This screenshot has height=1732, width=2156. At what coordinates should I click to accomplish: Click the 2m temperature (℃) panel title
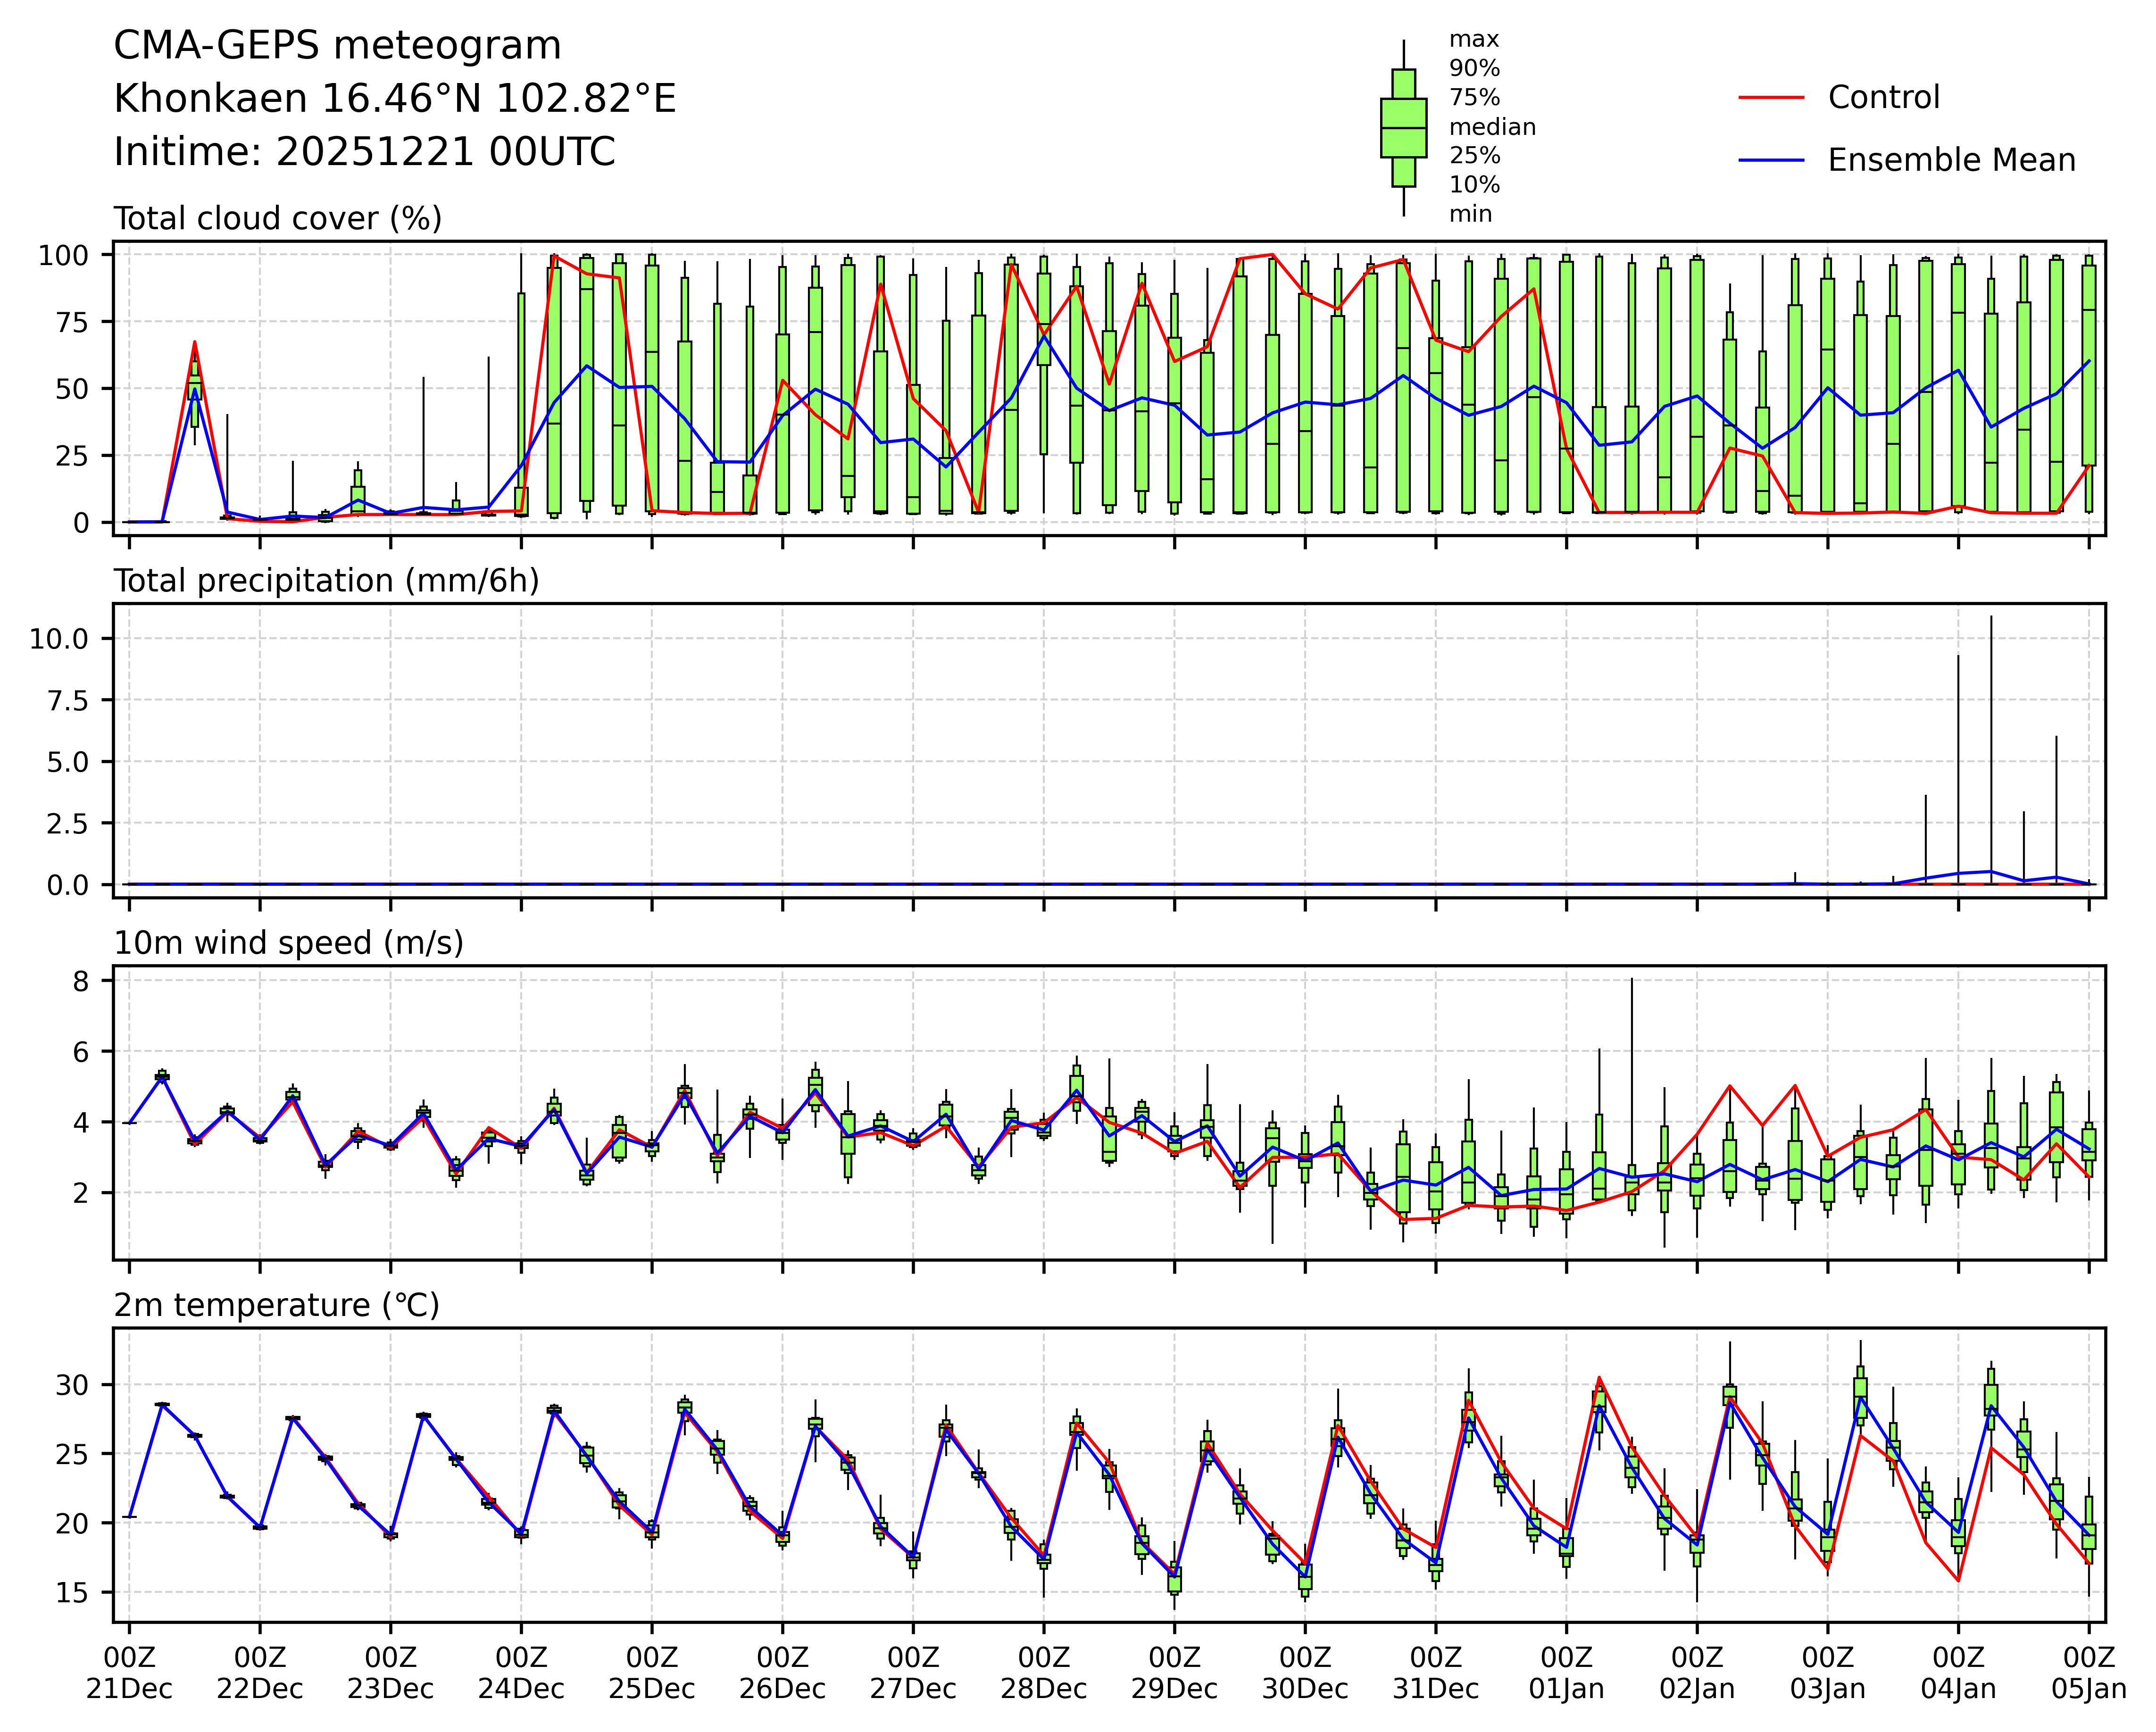(x=276, y=1304)
